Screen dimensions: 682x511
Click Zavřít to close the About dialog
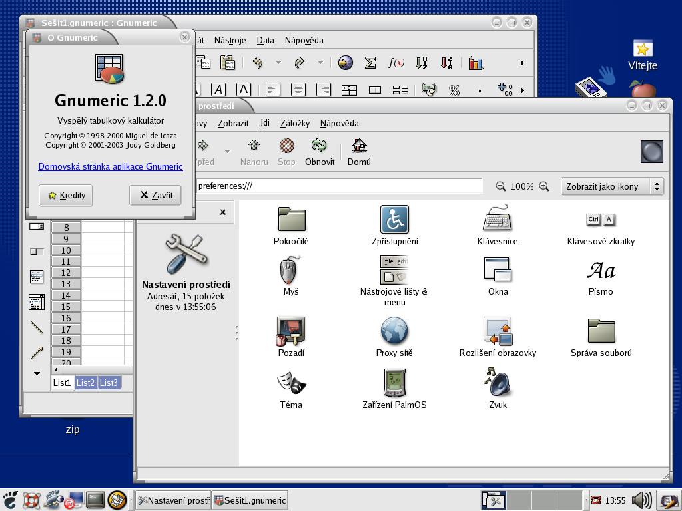pyautogui.click(x=155, y=195)
